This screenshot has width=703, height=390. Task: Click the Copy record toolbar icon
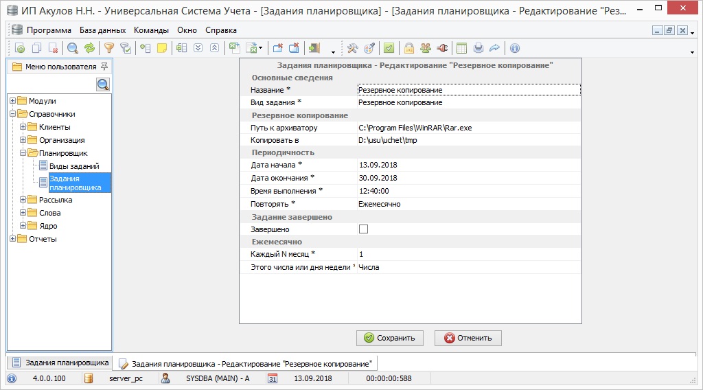[x=36, y=48]
